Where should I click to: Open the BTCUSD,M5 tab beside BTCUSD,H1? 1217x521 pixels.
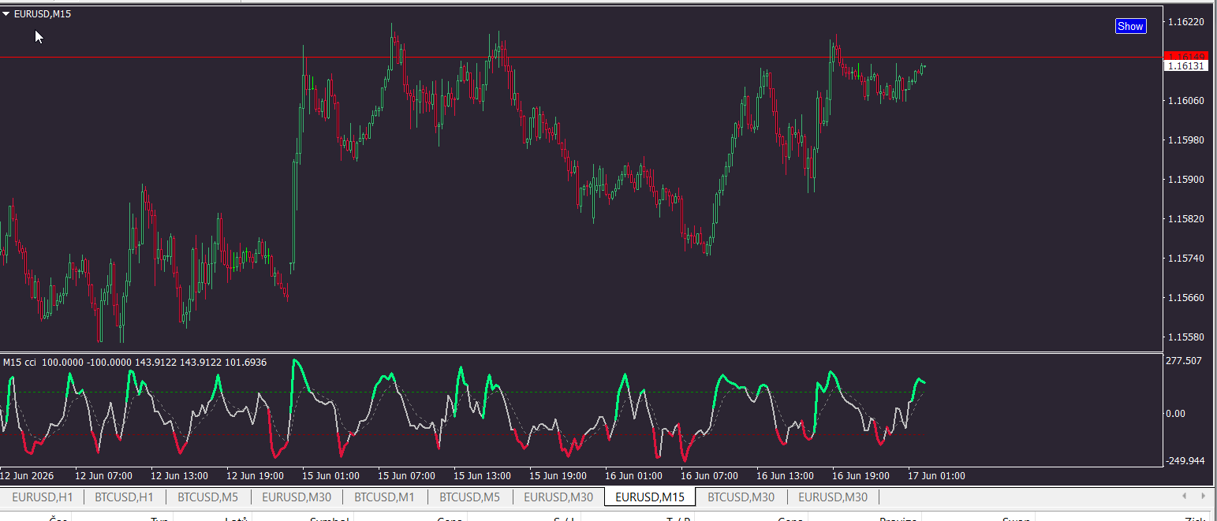tap(207, 497)
